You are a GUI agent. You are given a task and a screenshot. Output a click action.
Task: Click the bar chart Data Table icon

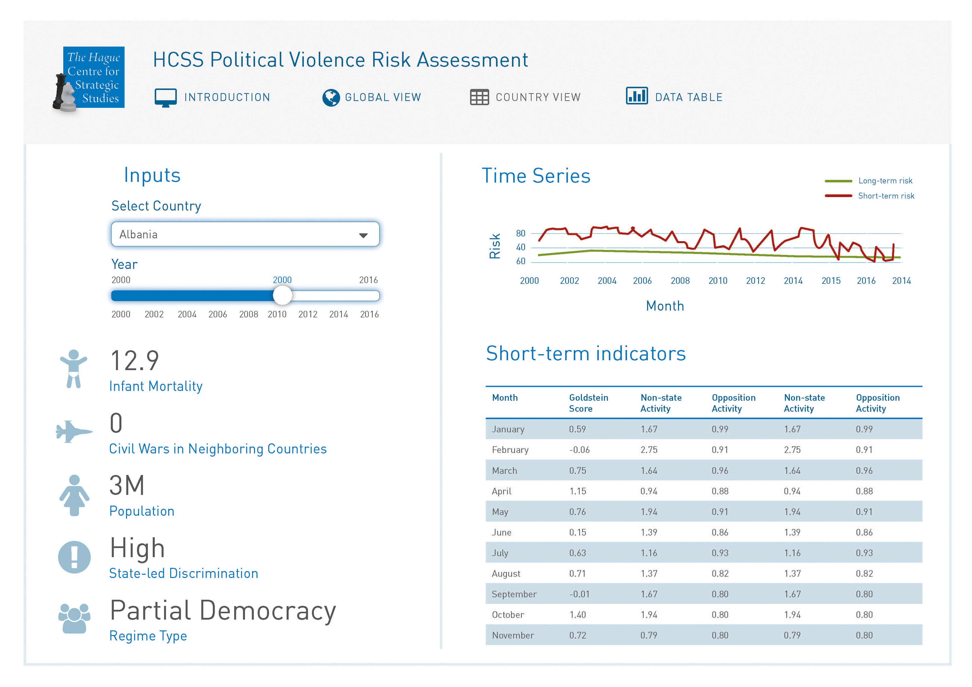pos(636,96)
